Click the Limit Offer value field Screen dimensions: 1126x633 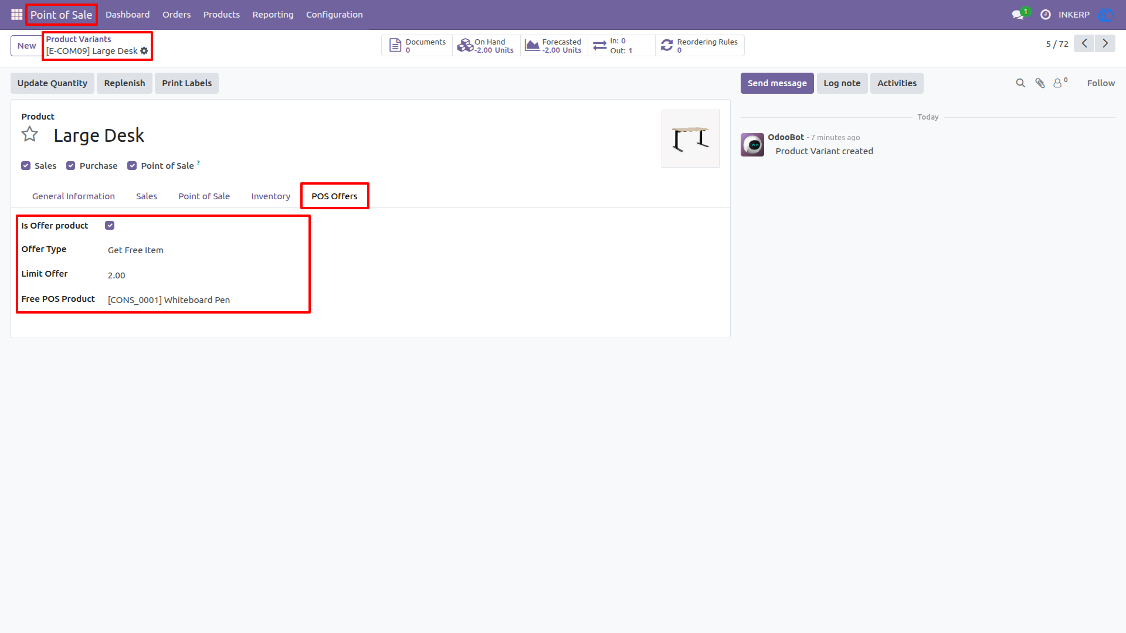point(205,275)
